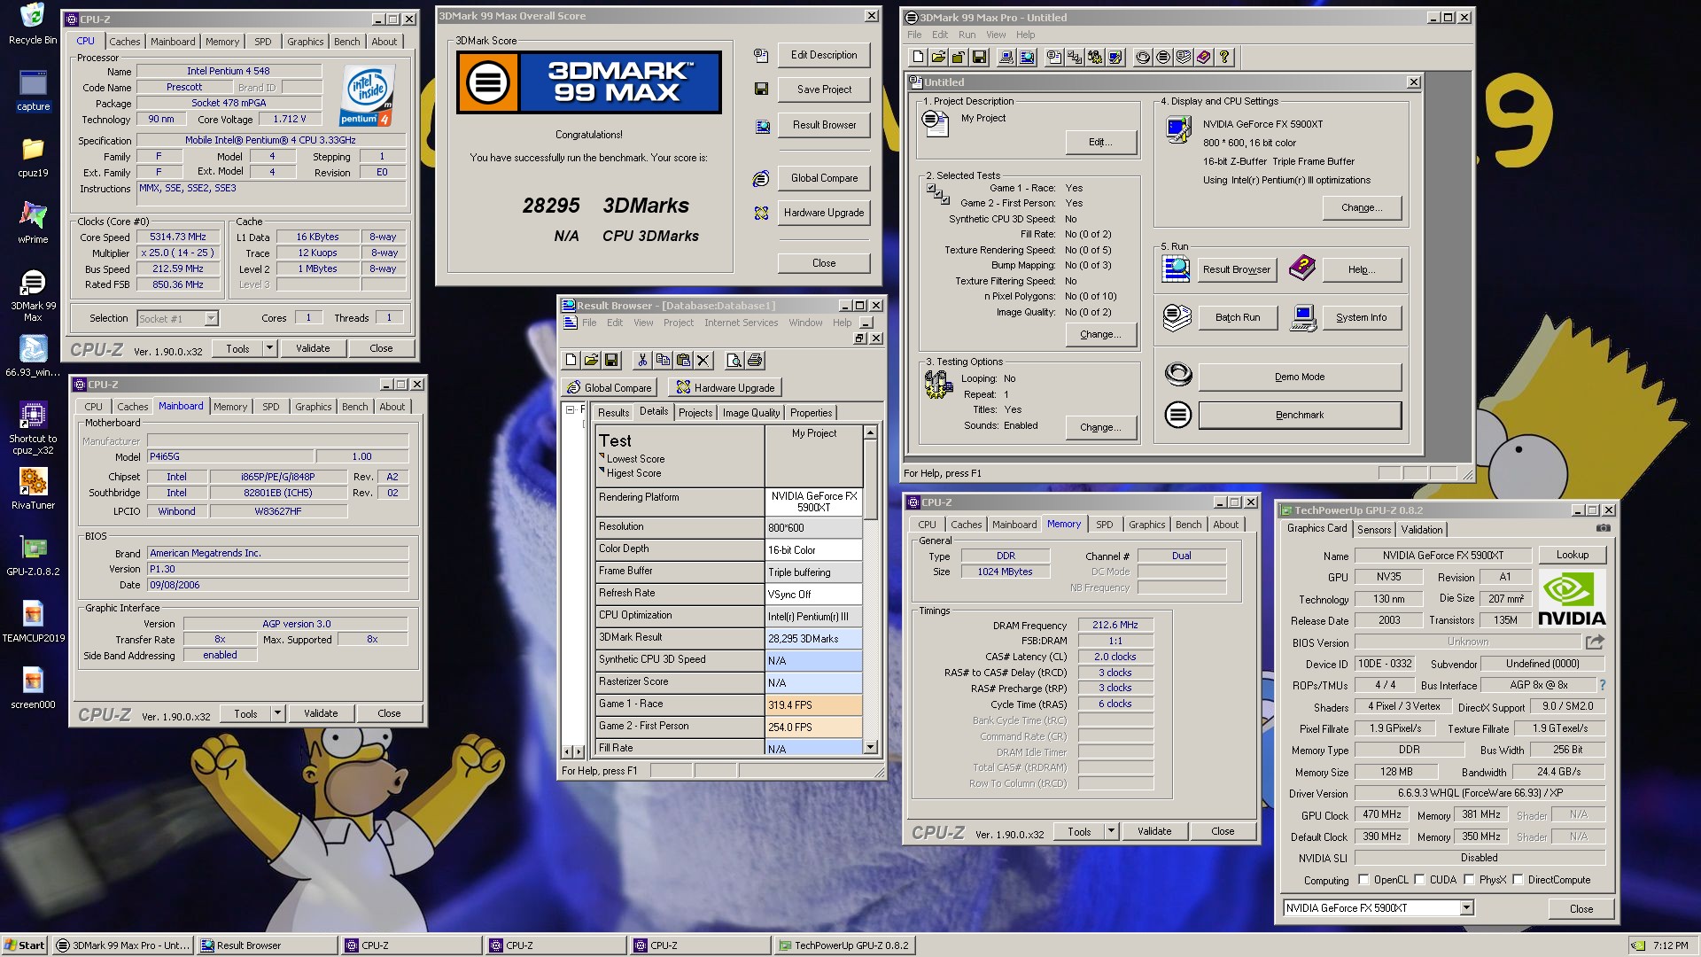
Task: Click Edit button in Project Description section
Action: point(1101,142)
